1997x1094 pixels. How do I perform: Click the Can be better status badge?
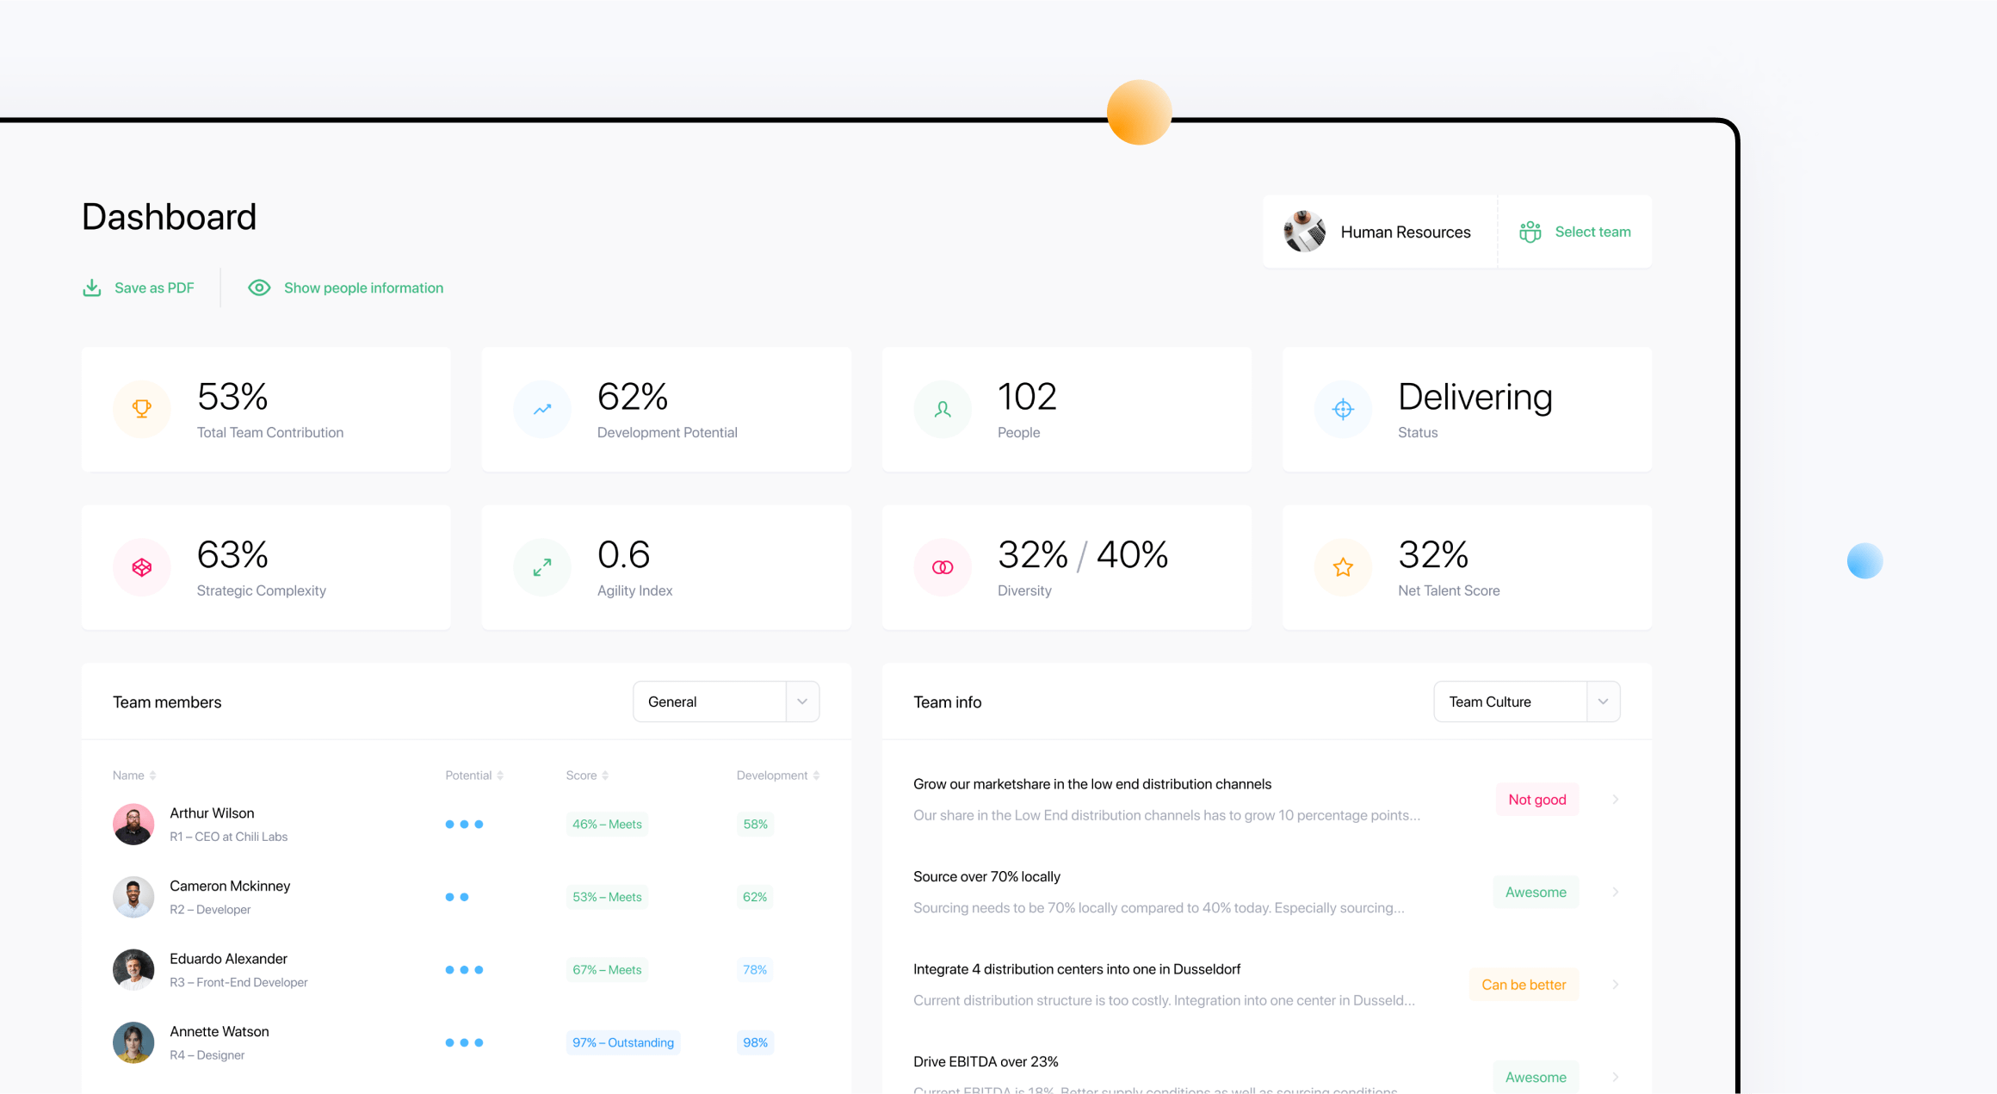(x=1524, y=985)
